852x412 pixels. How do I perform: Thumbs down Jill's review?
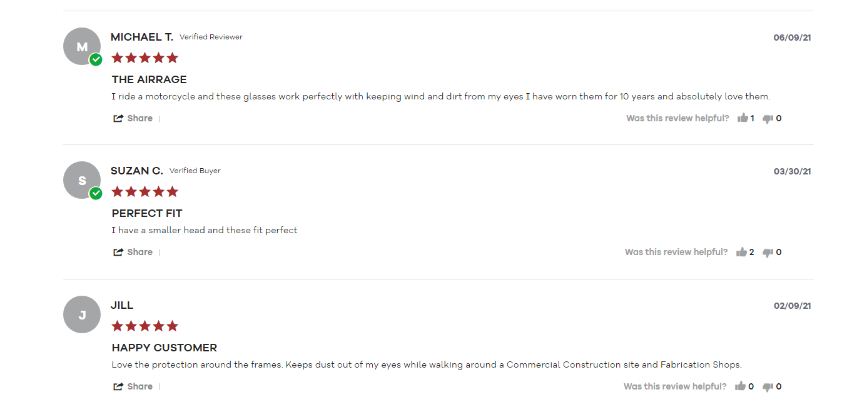pyautogui.click(x=768, y=387)
